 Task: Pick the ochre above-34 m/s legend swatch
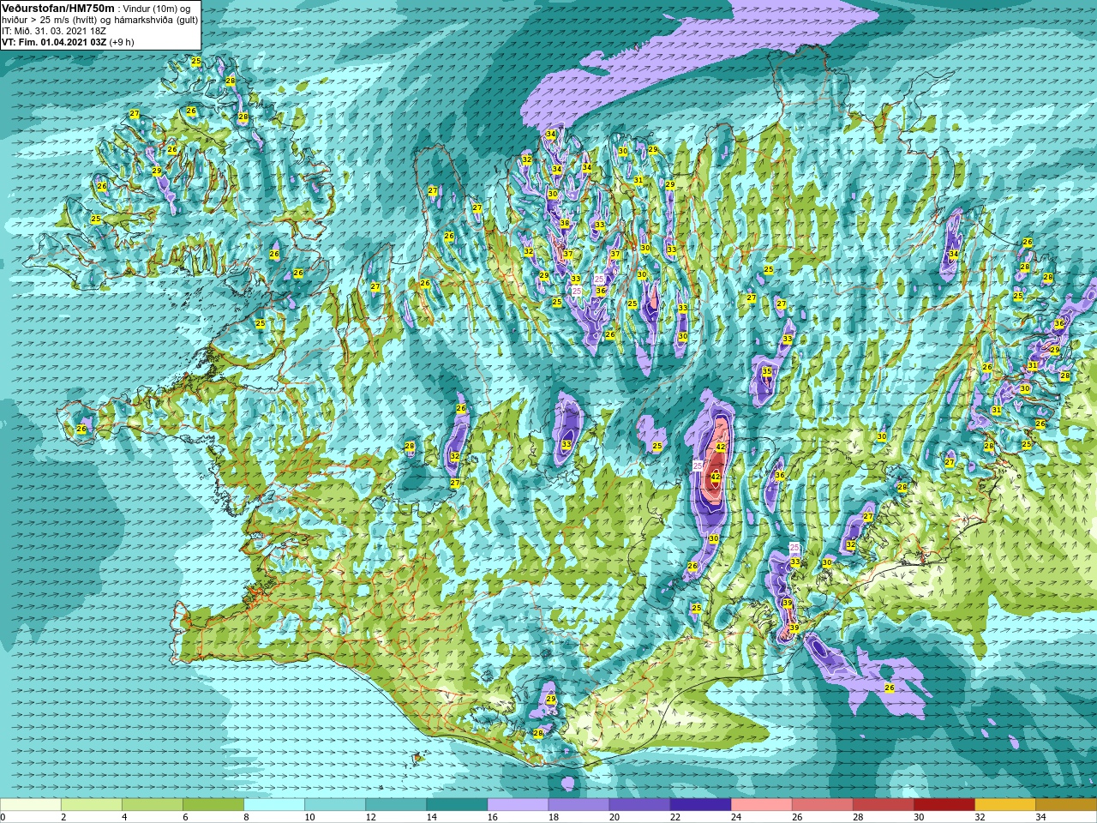point(1065,805)
